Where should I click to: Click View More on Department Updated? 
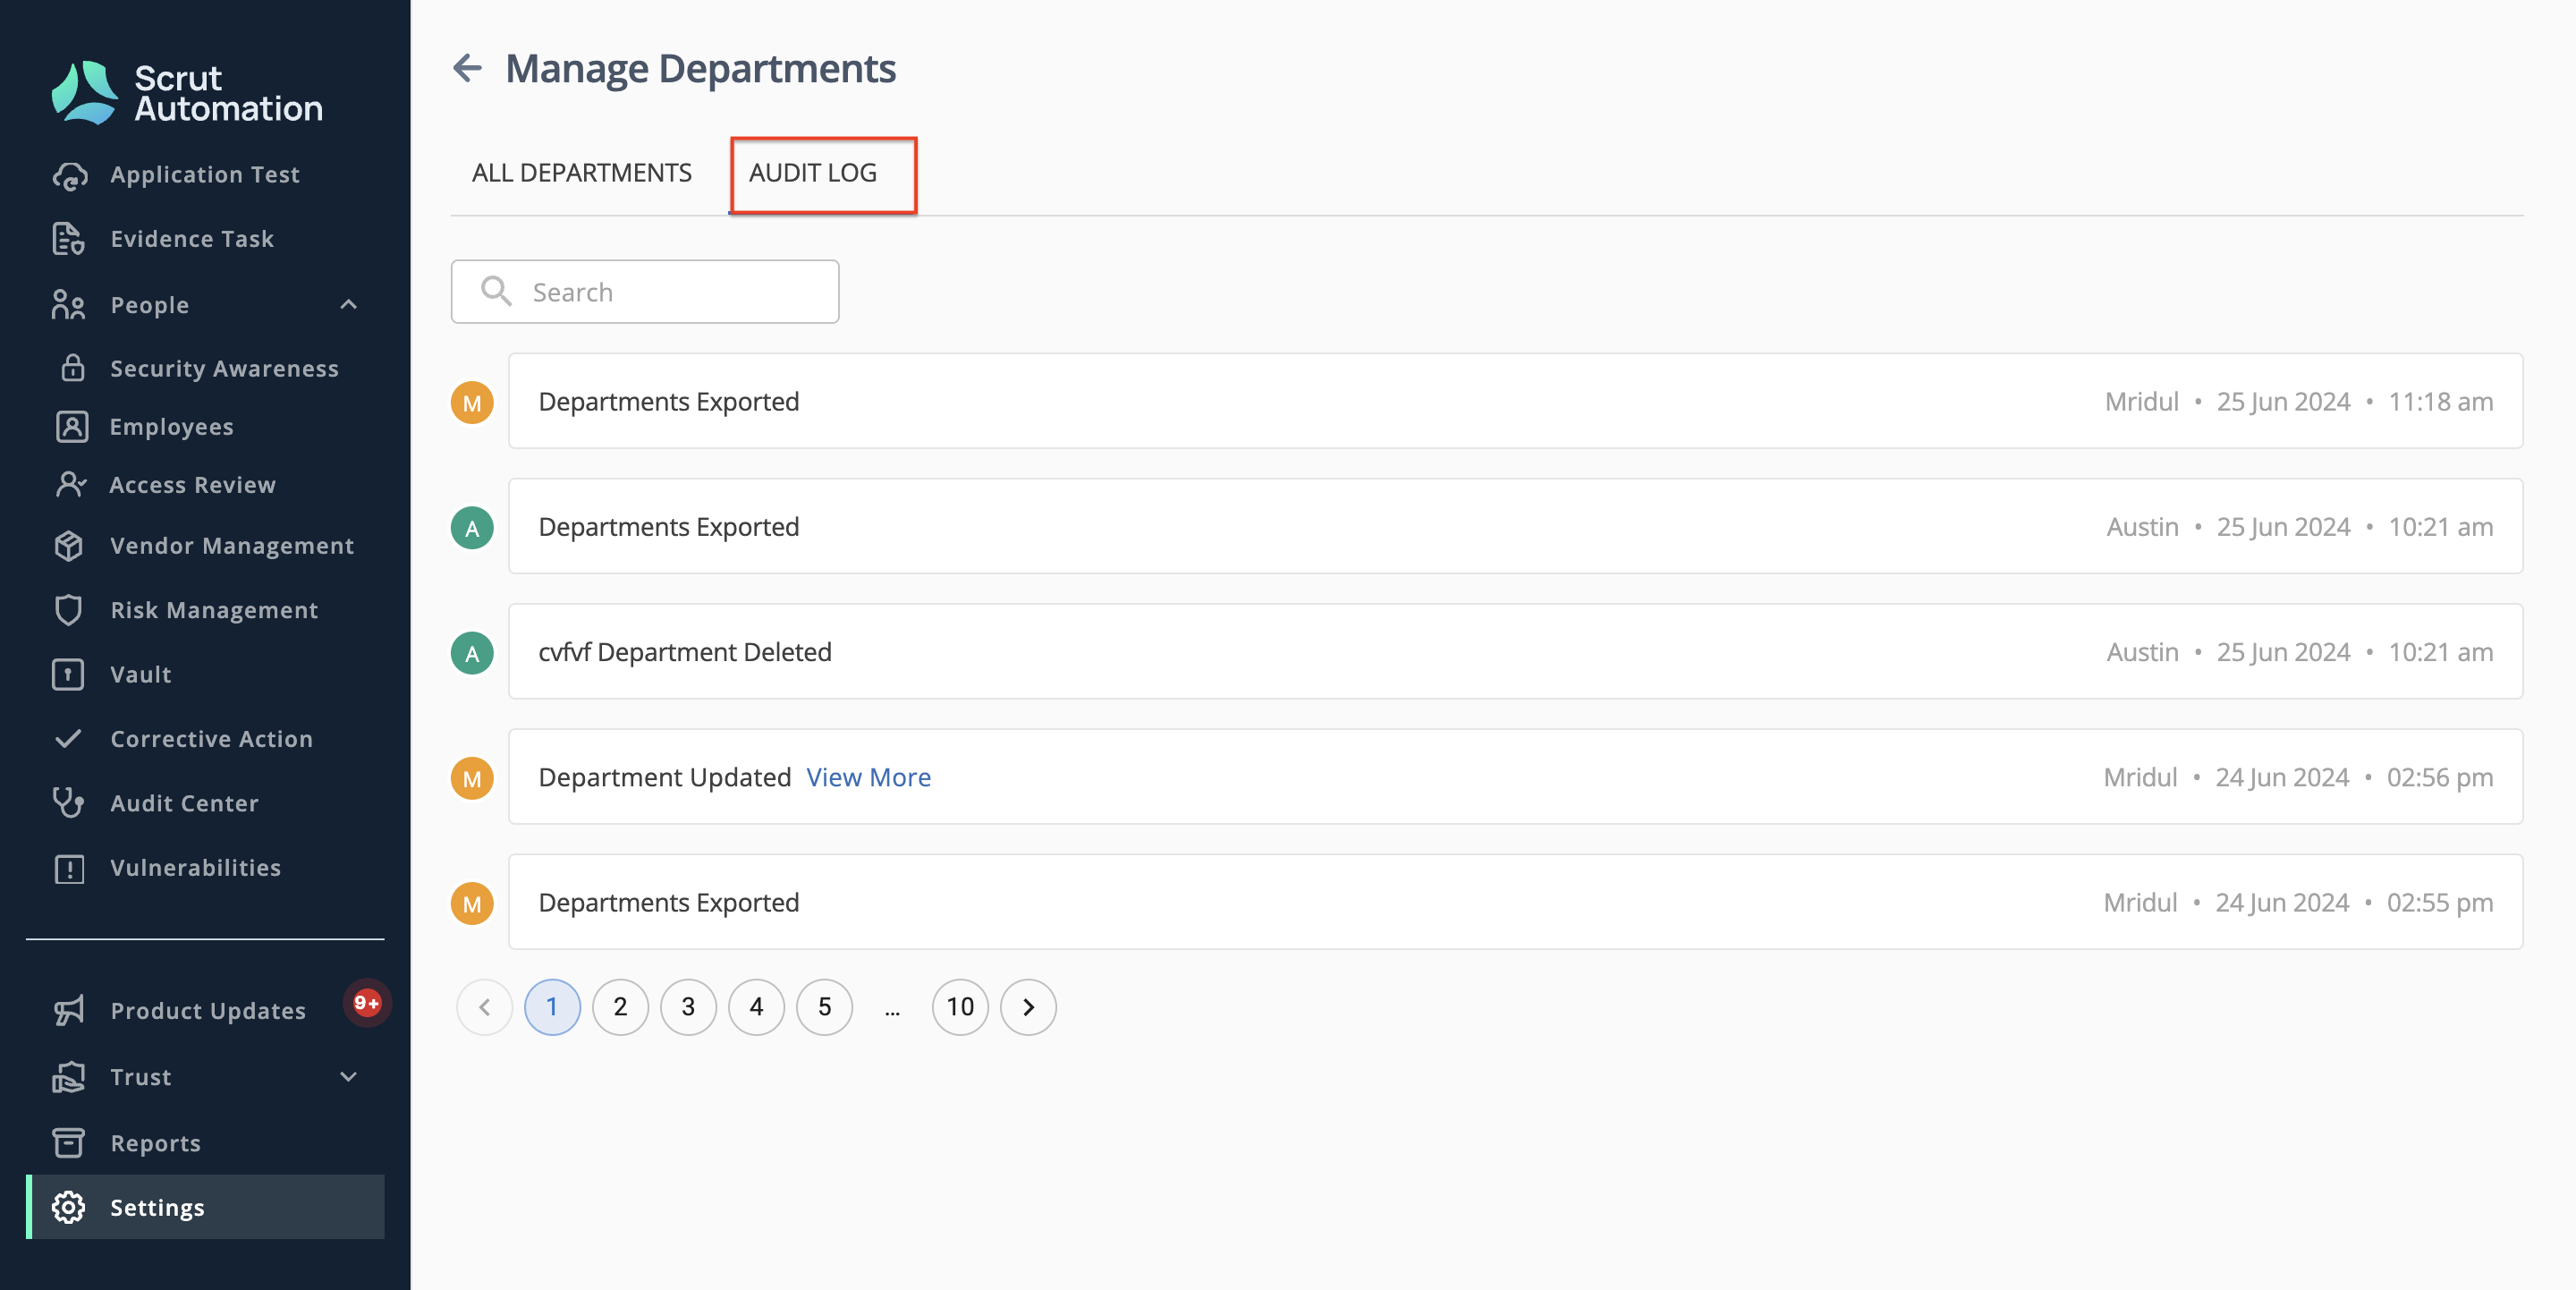tap(868, 777)
